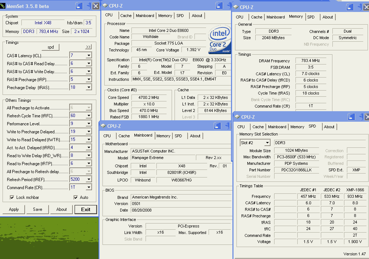
Task: Click the BIOS Date field 08/28/2008
Action: point(181,210)
